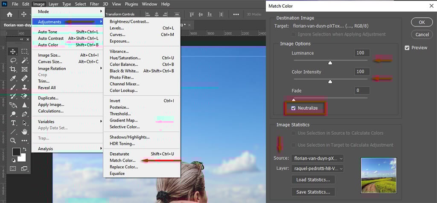Toggle the Preview checkbox
Viewport: 437px width, 203px height.
[x=407, y=48]
